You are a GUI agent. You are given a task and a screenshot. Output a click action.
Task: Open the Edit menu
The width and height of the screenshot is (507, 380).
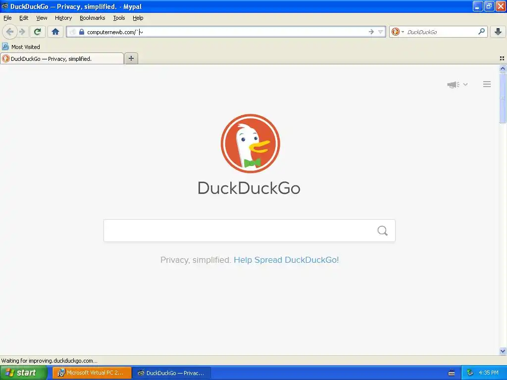click(24, 18)
